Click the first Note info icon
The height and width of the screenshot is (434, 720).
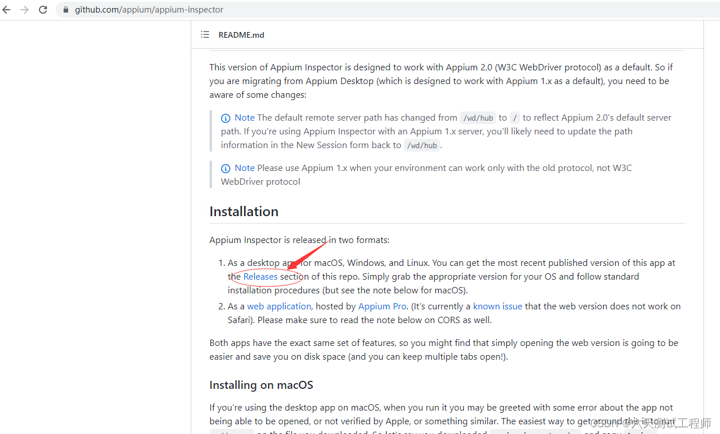point(226,118)
